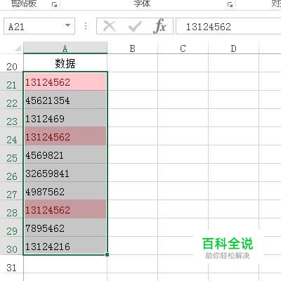281x281 pixels.
Task: Select column B header
Action: [x=133, y=48]
